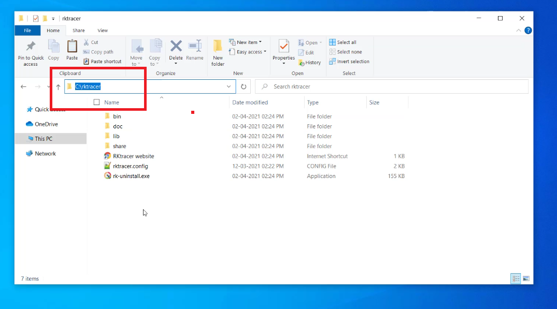Select the doc folder
557x309 pixels.
pos(113,126)
